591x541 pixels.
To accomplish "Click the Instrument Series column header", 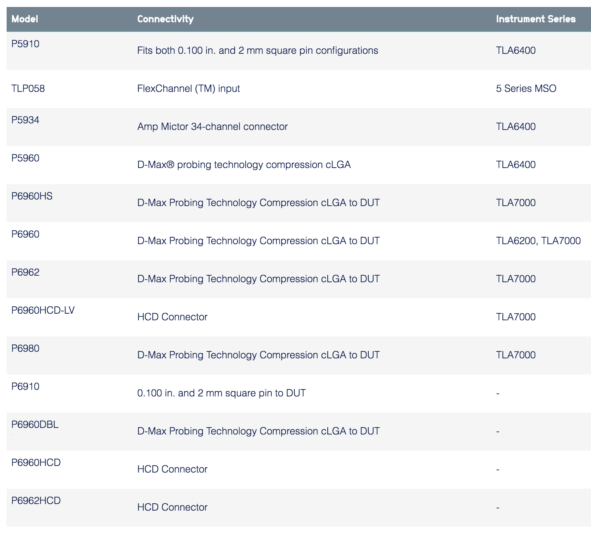I will point(535,19).
